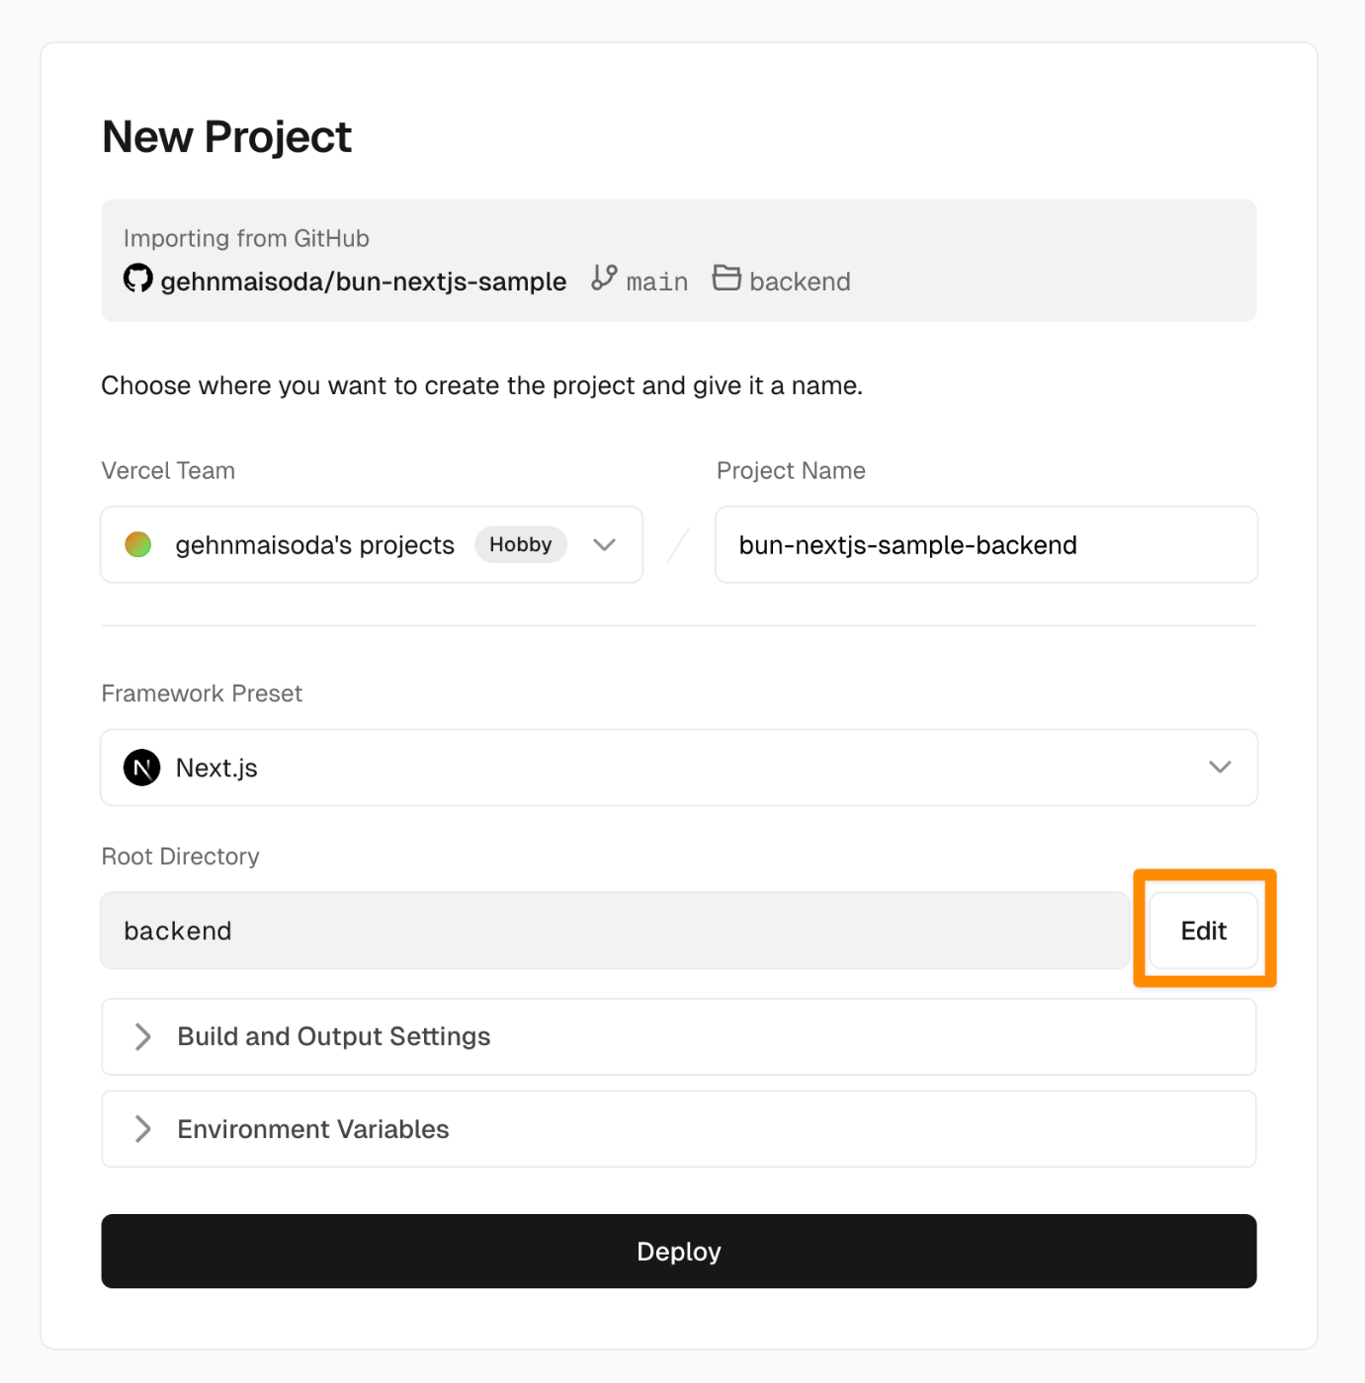This screenshot has width=1365, height=1383.
Task: Expand Build and Output Settings section
Action: 334,1036
